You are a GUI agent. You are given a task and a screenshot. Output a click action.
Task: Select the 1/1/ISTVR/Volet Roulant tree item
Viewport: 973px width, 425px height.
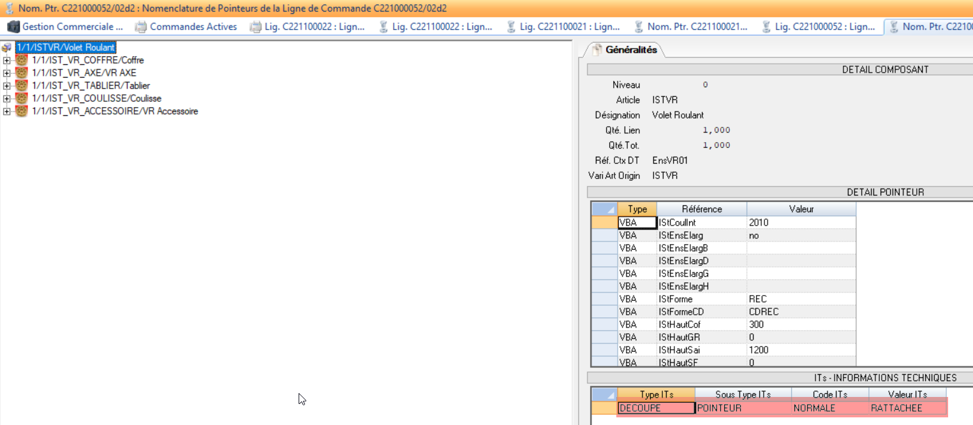pyautogui.click(x=67, y=47)
